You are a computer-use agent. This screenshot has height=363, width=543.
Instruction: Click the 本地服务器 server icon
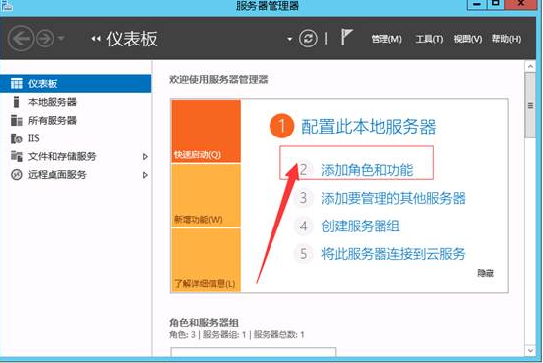point(16,102)
